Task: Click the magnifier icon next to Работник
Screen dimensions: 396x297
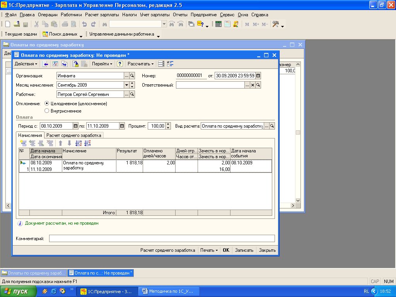Action: (x=132, y=94)
